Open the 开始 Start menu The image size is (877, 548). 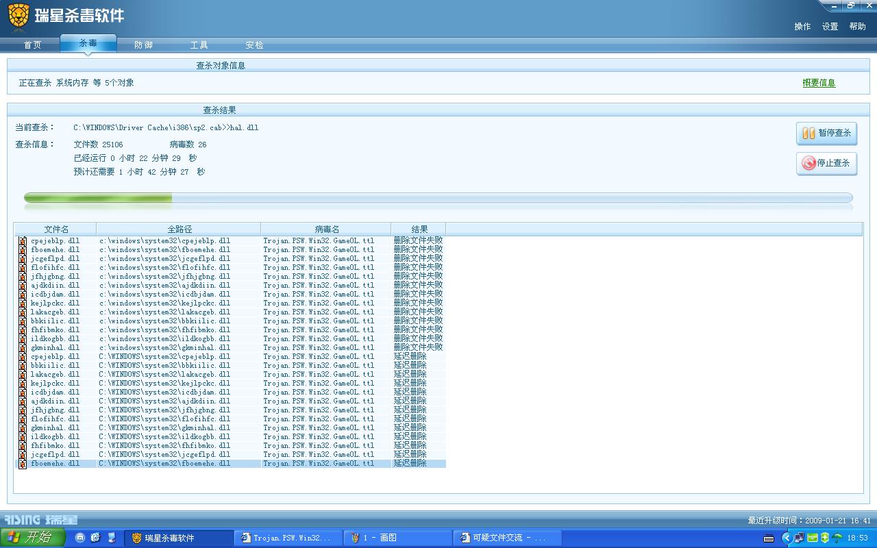[32, 538]
